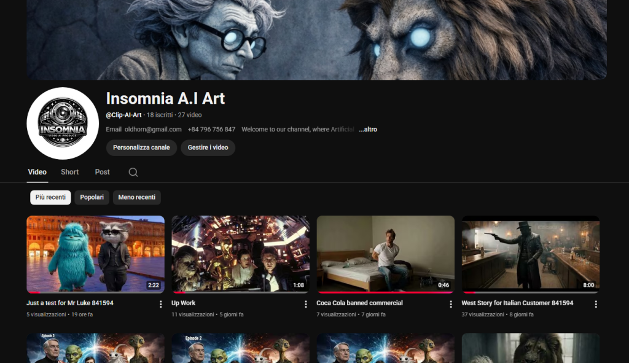This screenshot has width=629, height=363.
Task: Open options menu for Just a test video
Action: point(161,304)
